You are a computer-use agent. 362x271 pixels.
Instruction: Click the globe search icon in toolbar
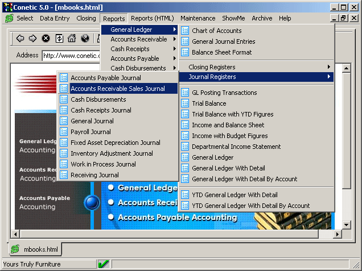(85, 39)
